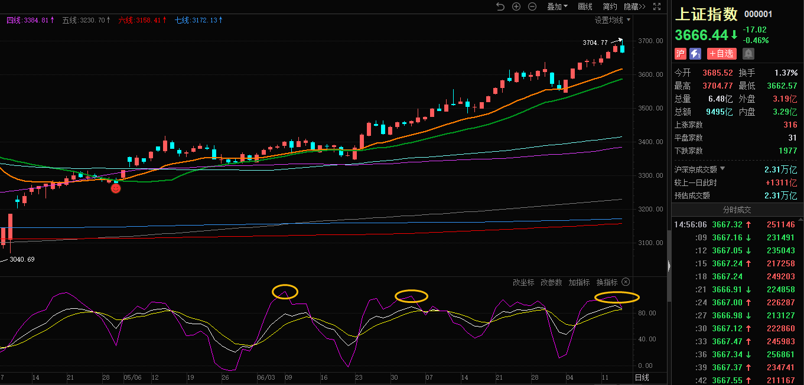Zoom out the chart with minus icon
The width and height of the screenshot is (804, 385).
(x=532, y=6)
